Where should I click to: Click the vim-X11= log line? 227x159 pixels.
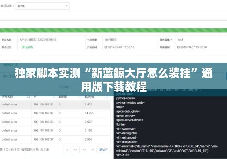click(x=123, y=155)
